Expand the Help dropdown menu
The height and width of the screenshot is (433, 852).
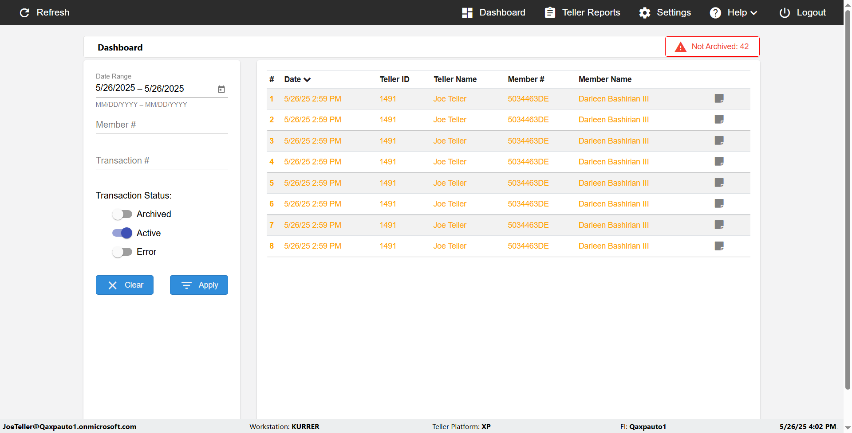point(734,12)
